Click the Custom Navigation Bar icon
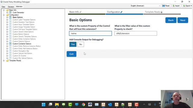193x108 pixels. click(x=10, y=51)
